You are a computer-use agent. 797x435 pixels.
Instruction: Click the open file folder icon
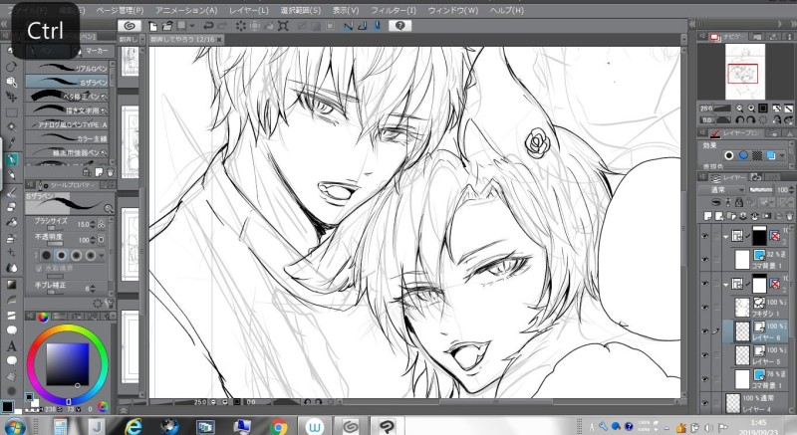[166, 26]
